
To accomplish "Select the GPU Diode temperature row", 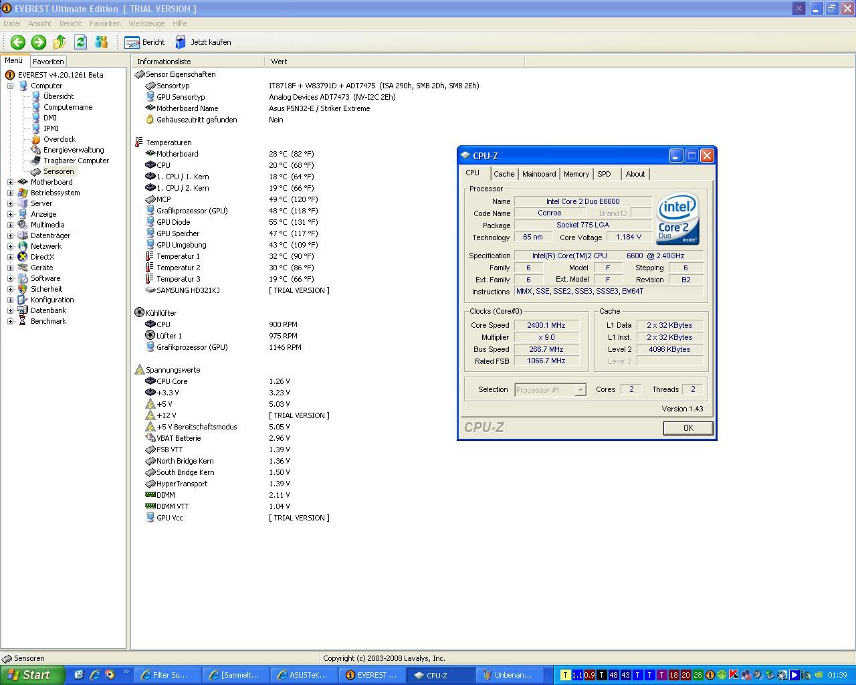I will coord(173,222).
